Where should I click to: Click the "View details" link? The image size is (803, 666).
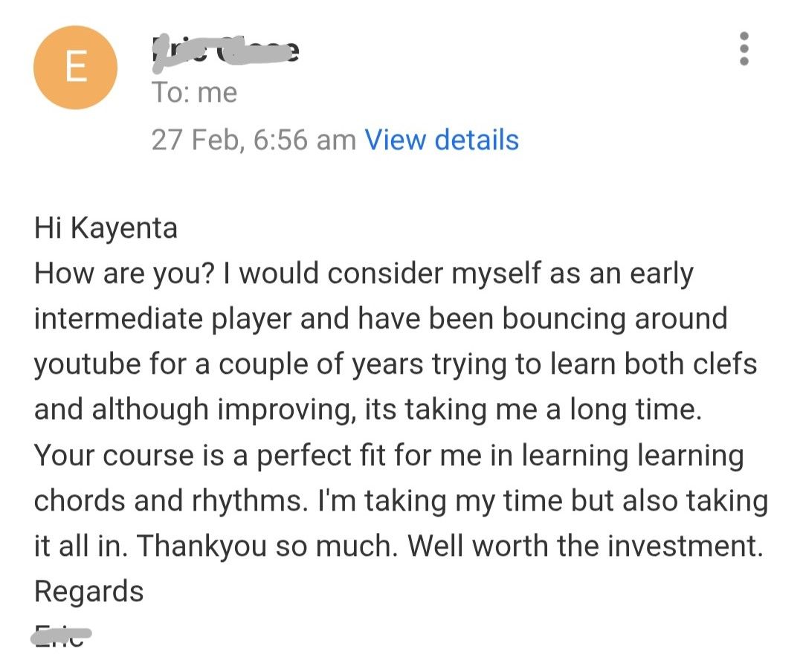click(x=441, y=140)
